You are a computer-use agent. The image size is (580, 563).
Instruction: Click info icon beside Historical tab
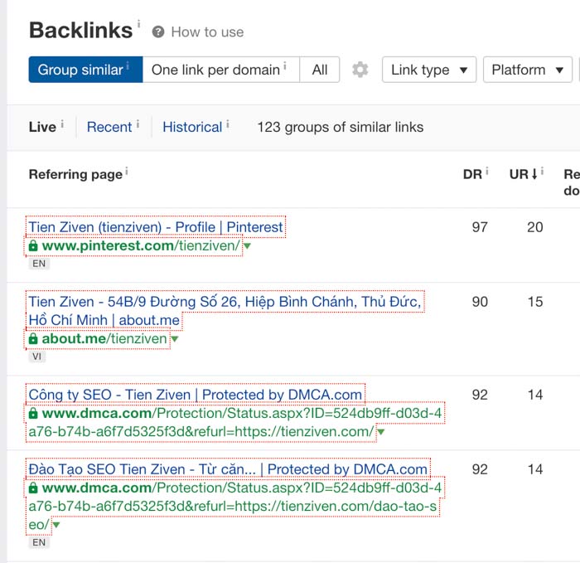point(228,124)
